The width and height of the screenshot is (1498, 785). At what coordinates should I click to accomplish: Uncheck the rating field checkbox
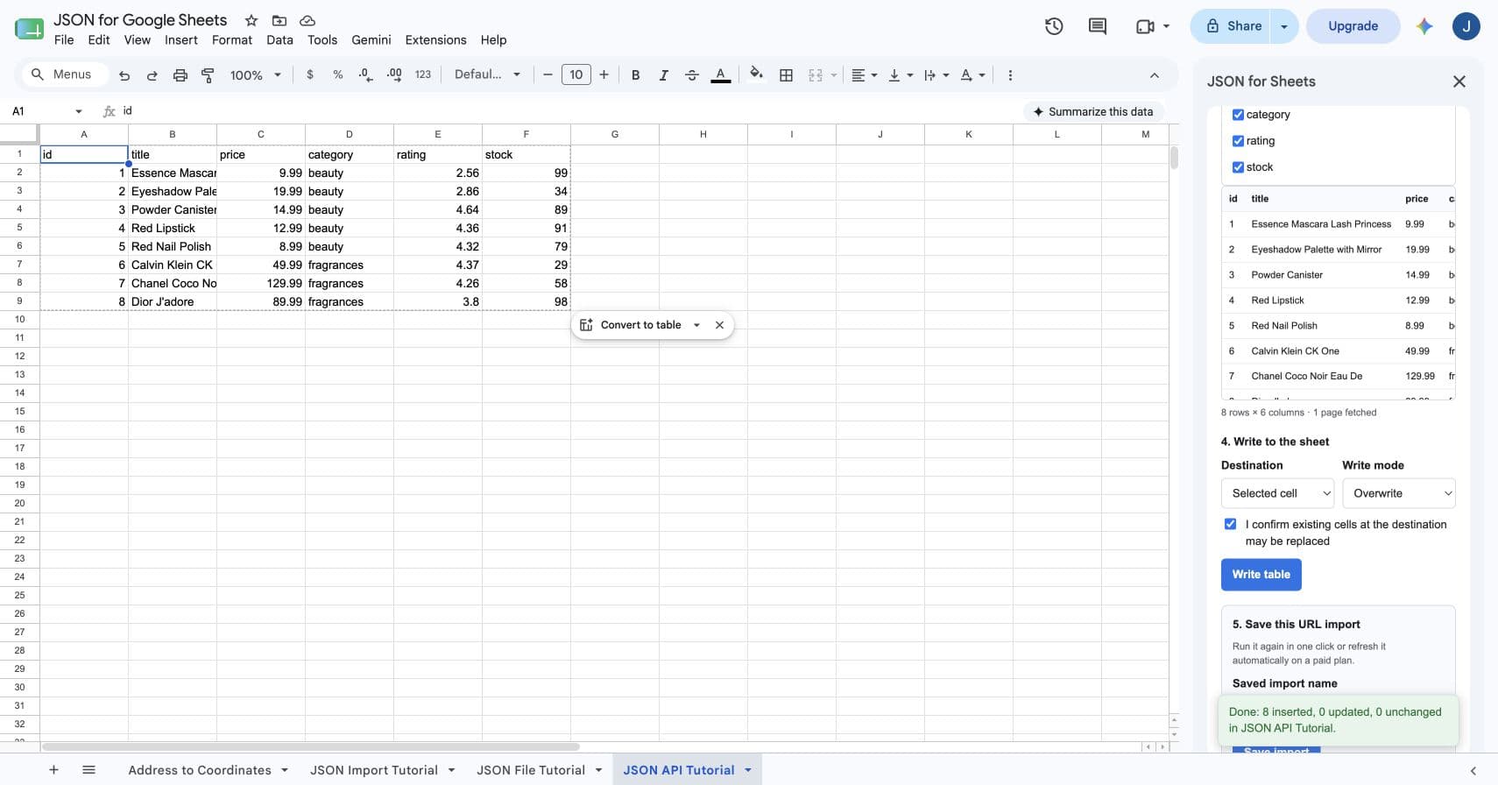[x=1238, y=141]
